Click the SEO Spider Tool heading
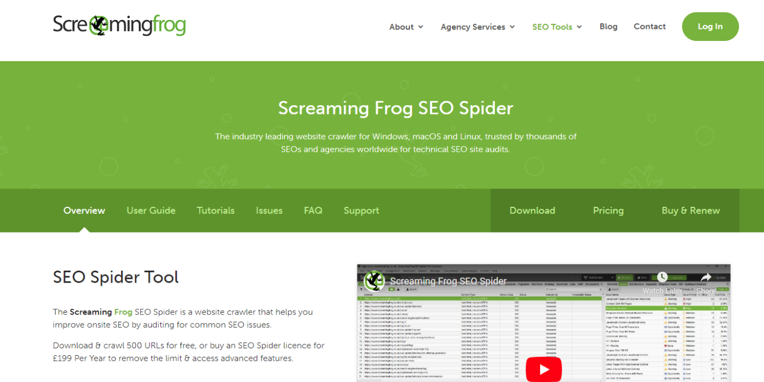This screenshot has height=382, width=764. pyautogui.click(x=116, y=277)
